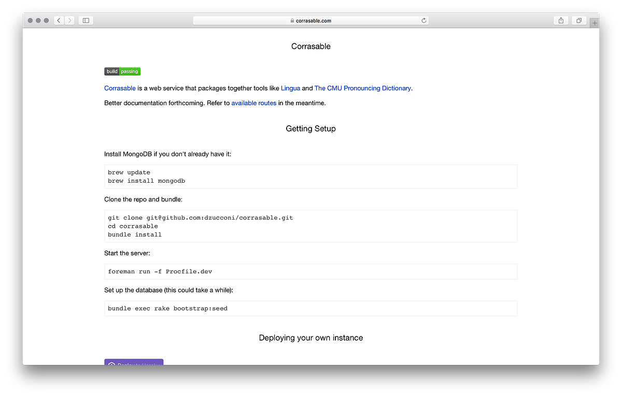The image size is (622, 397).
Task: Click the 'brew install mongodb' code line
Action: [147, 181]
